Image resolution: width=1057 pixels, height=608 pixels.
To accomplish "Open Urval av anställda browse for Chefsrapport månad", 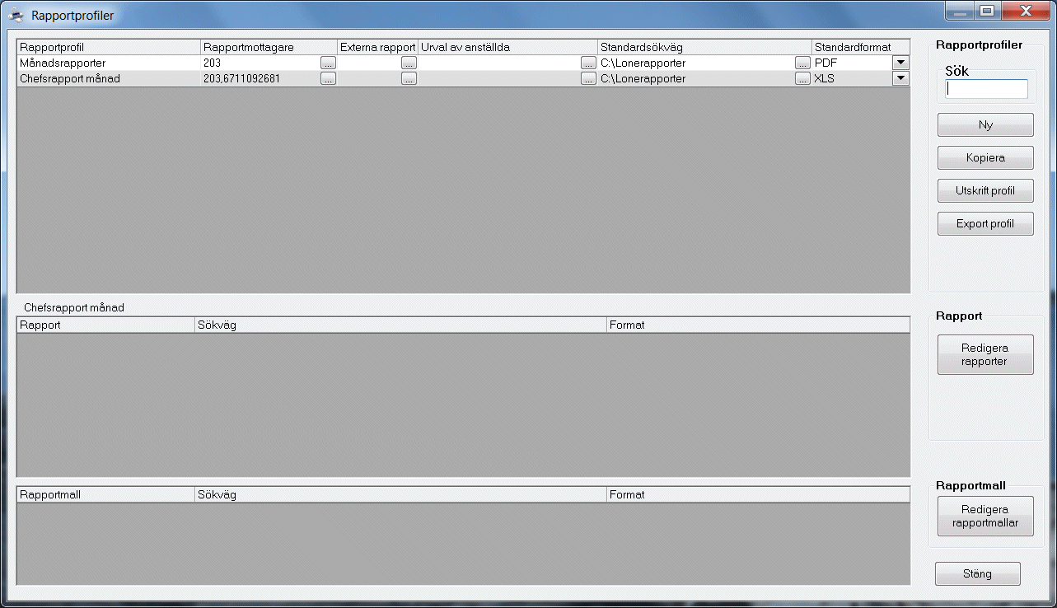I will tap(588, 78).
